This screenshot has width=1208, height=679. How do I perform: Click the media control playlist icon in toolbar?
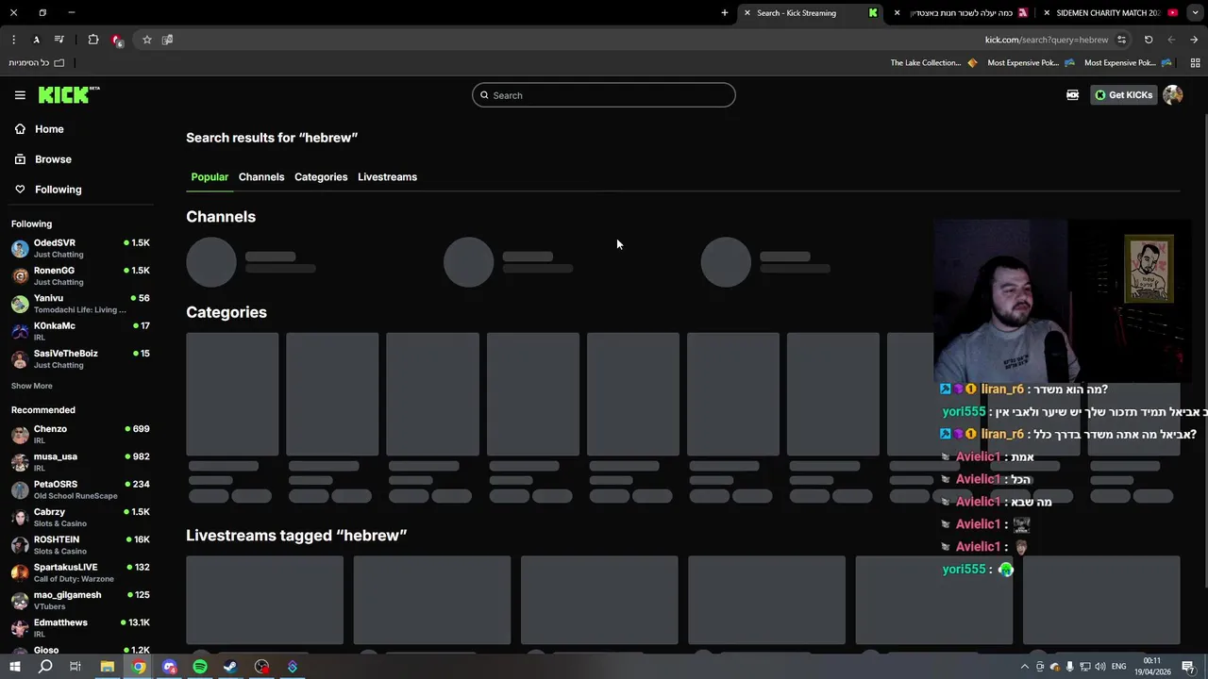[59, 40]
